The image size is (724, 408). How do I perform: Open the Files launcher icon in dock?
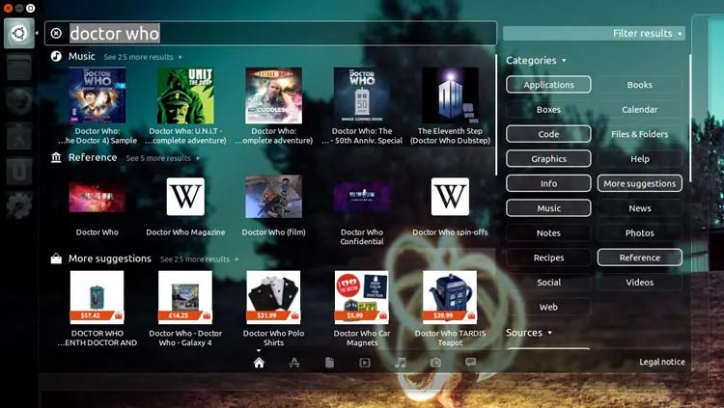pyautogui.click(x=19, y=68)
